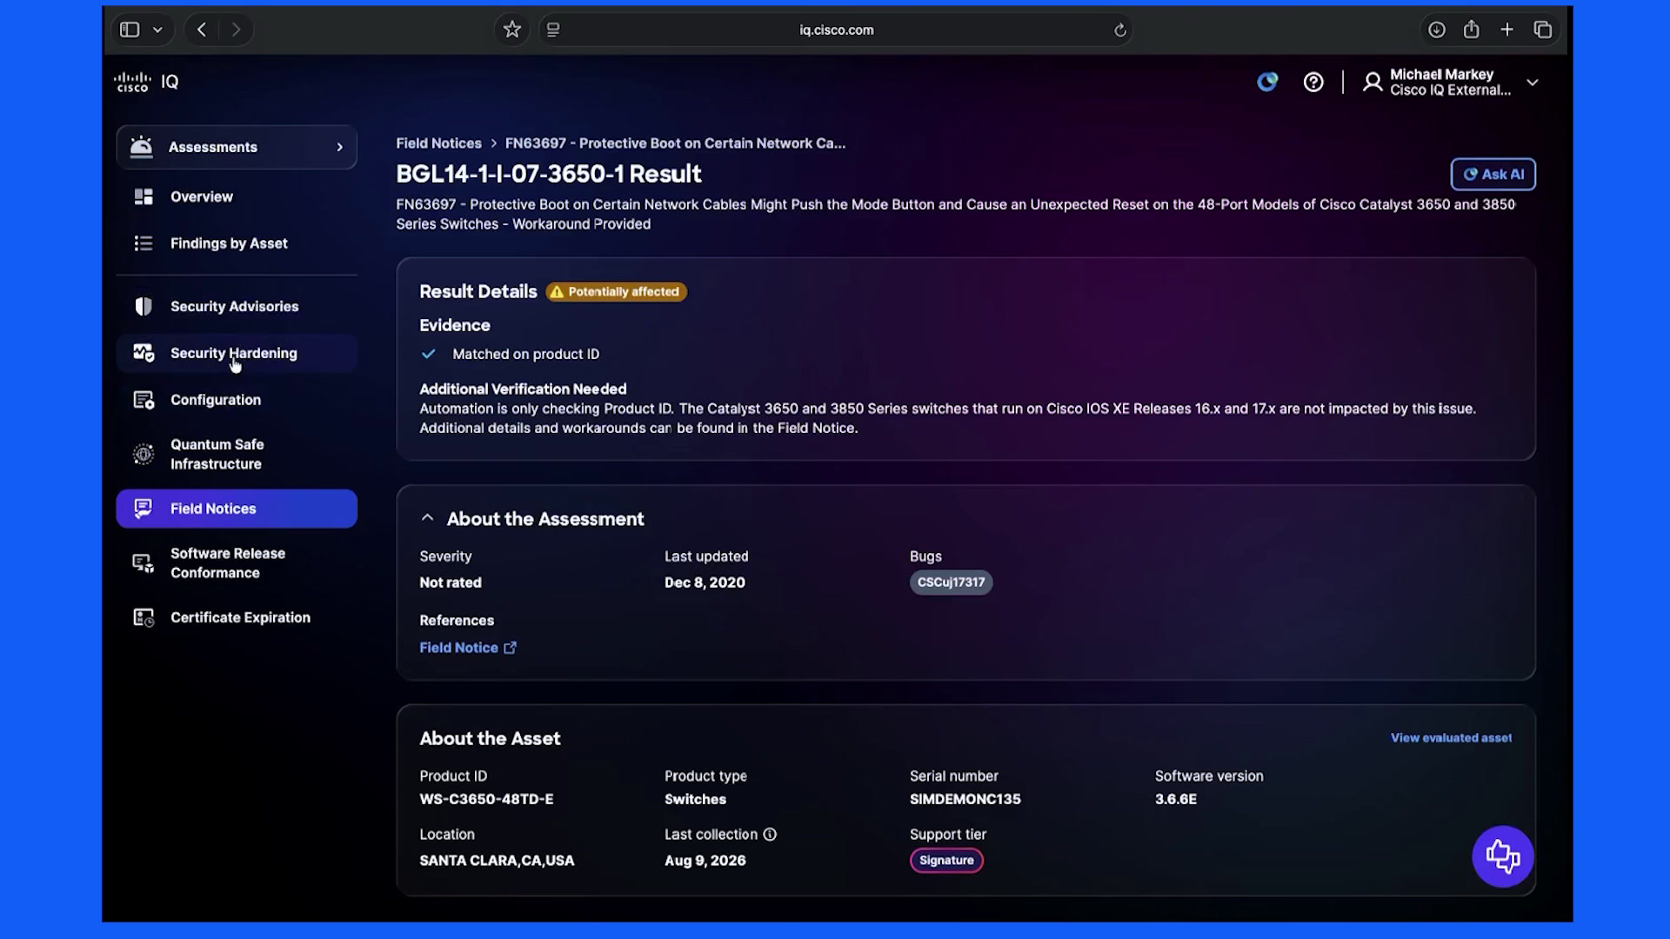Screen dimensions: 1670x939
Task: Select the Field Notices menu item
Action: click(x=237, y=509)
